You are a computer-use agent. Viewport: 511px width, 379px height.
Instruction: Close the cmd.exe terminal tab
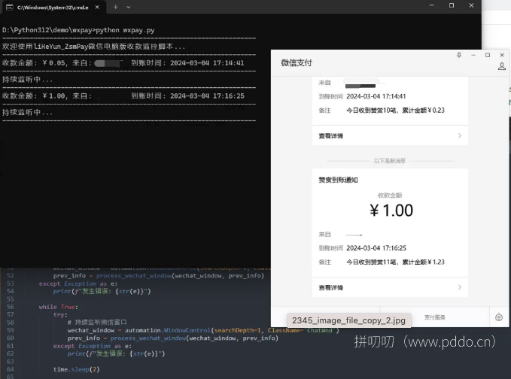point(97,7)
